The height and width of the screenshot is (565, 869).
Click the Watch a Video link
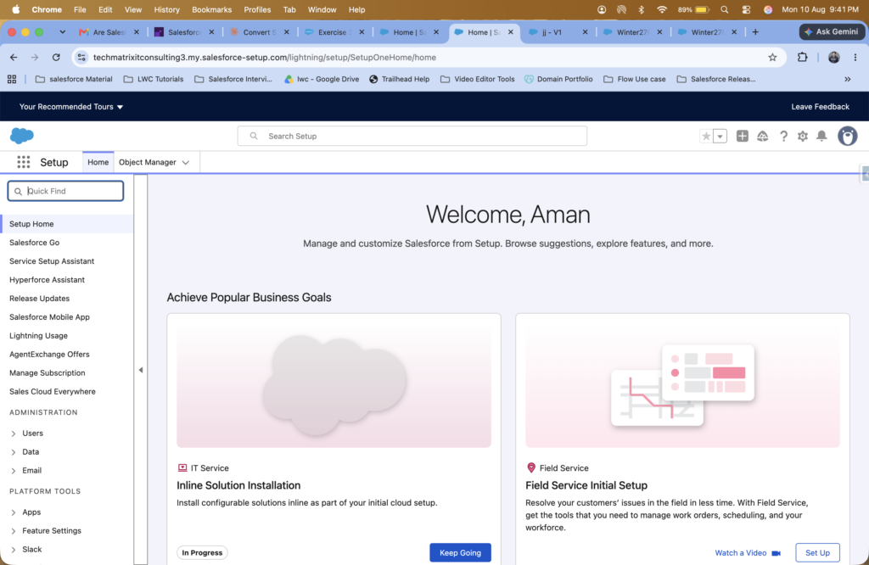(747, 553)
